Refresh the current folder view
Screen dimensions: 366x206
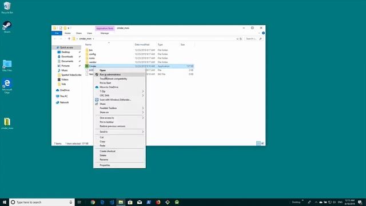(x=241, y=39)
